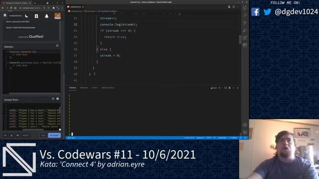Click the 'return true;' code line

pos(115,37)
